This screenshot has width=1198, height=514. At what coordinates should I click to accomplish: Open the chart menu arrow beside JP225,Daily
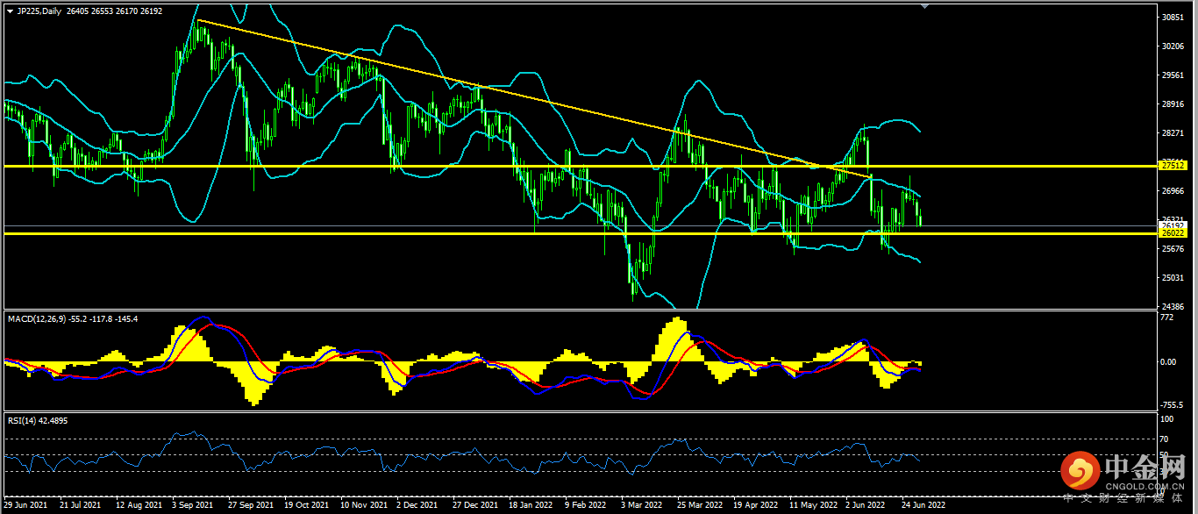pyautogui.click(x=10, y=11)
